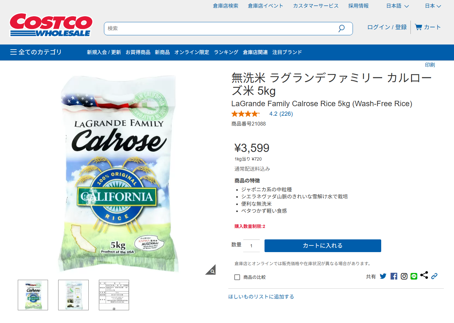Open the 全てのカテゴリ menu

tap(36, 52)
